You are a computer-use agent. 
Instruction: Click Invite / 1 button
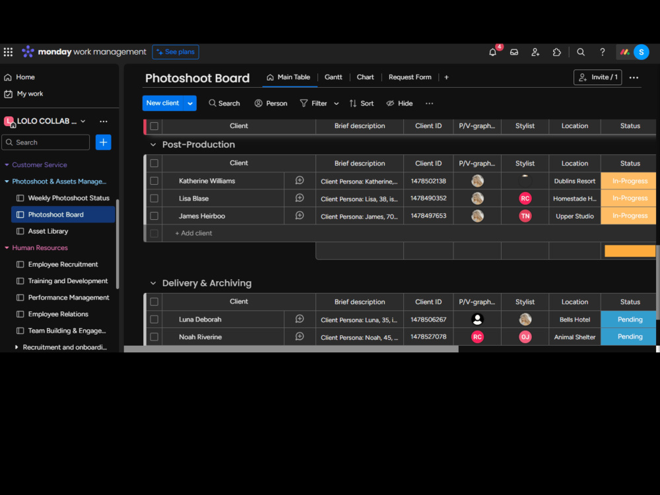[598, 77]
